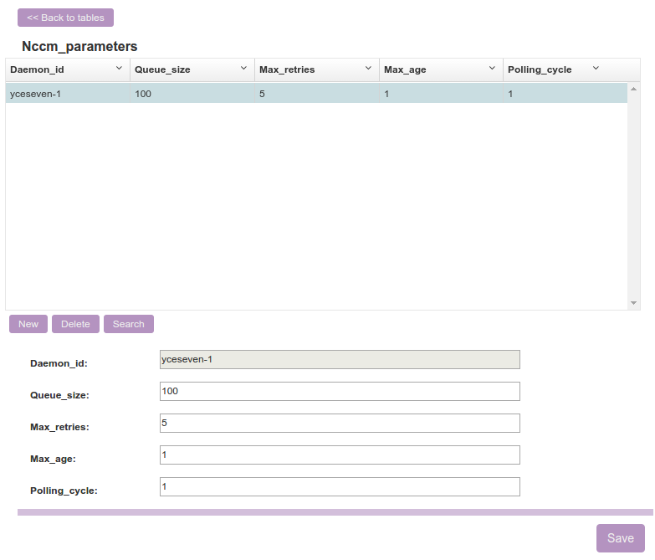Expand the Max_retries column menu chevron

pyautogui.click(x=368, y=69)
